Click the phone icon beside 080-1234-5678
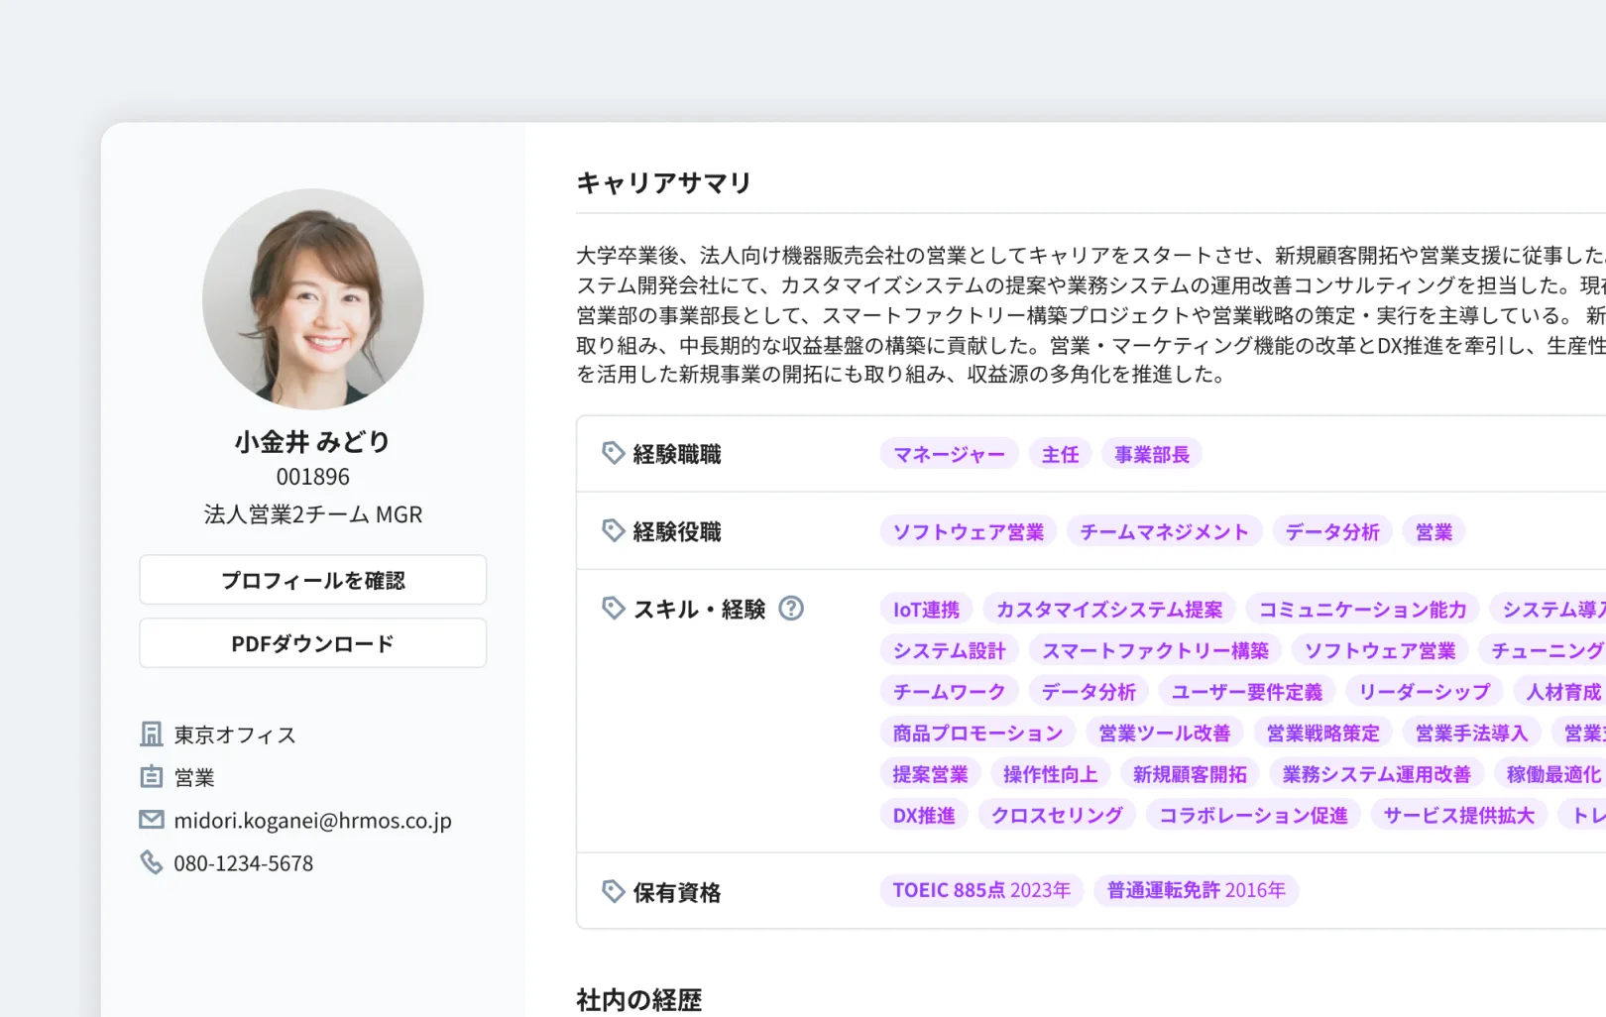The height and width of the screenshot is (1017, 1606). 151,862
